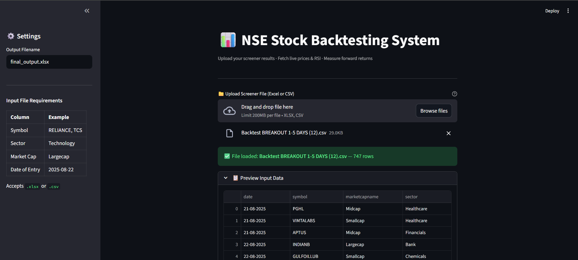Select the PGHL symbol cell

tap(316, 209)
